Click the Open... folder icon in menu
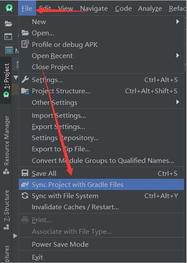 [x=25, y=33]
